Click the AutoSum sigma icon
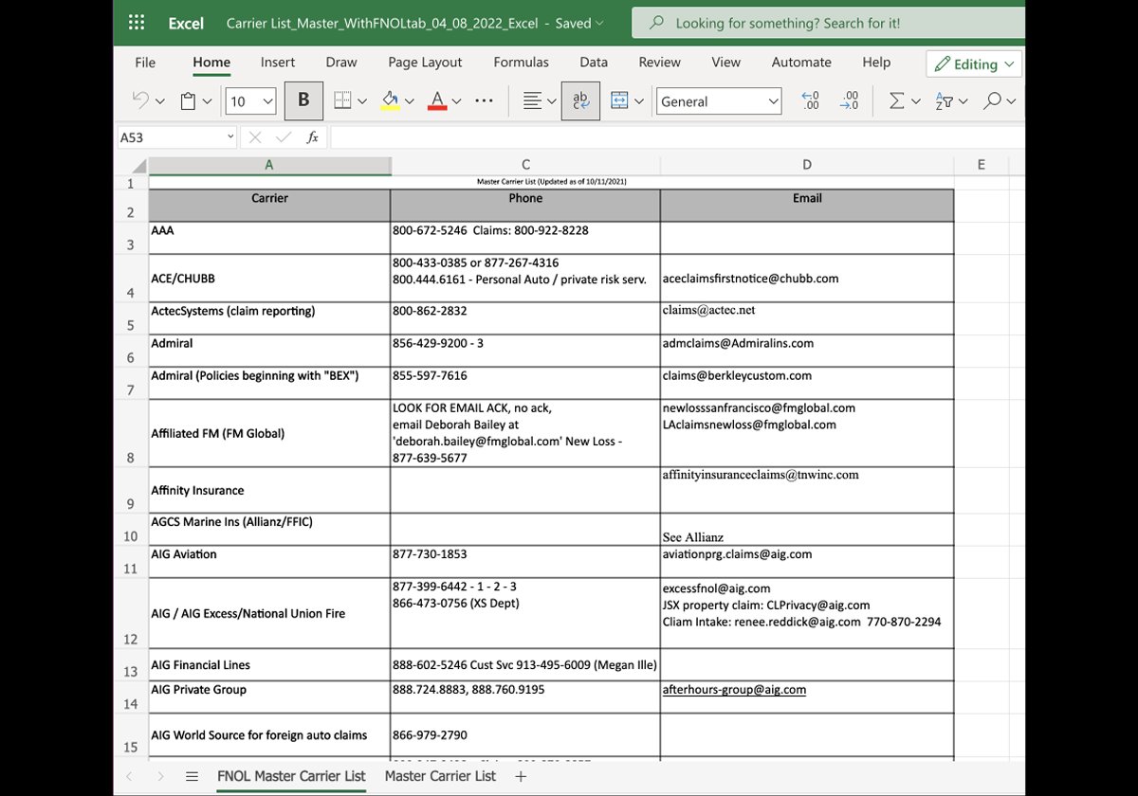The height and width of the screenshot is (796, 1138). [896, 100]
